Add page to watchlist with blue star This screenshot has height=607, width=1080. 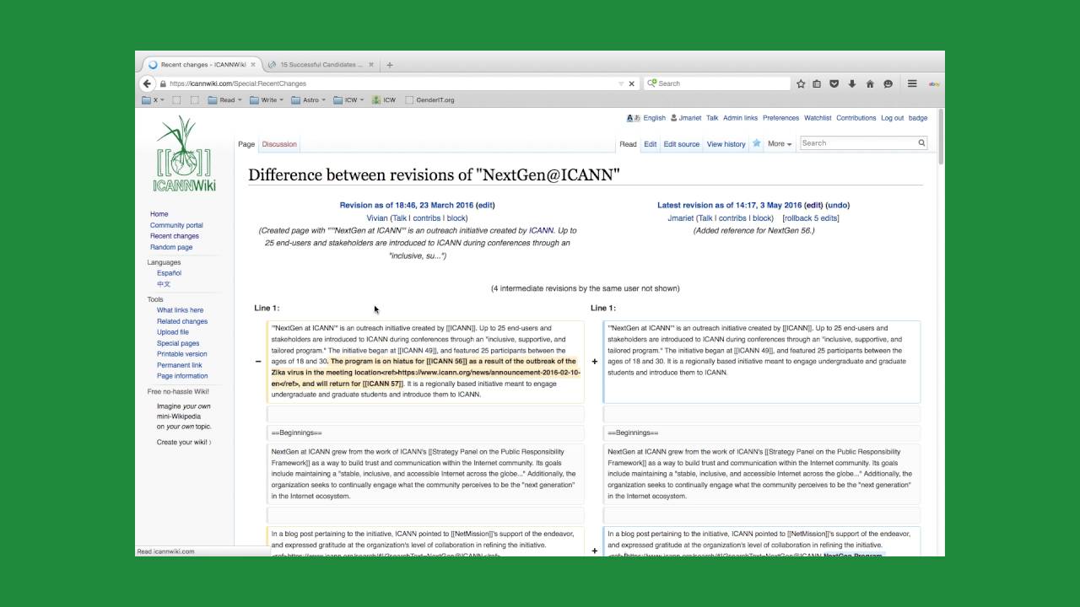point(757,143)
